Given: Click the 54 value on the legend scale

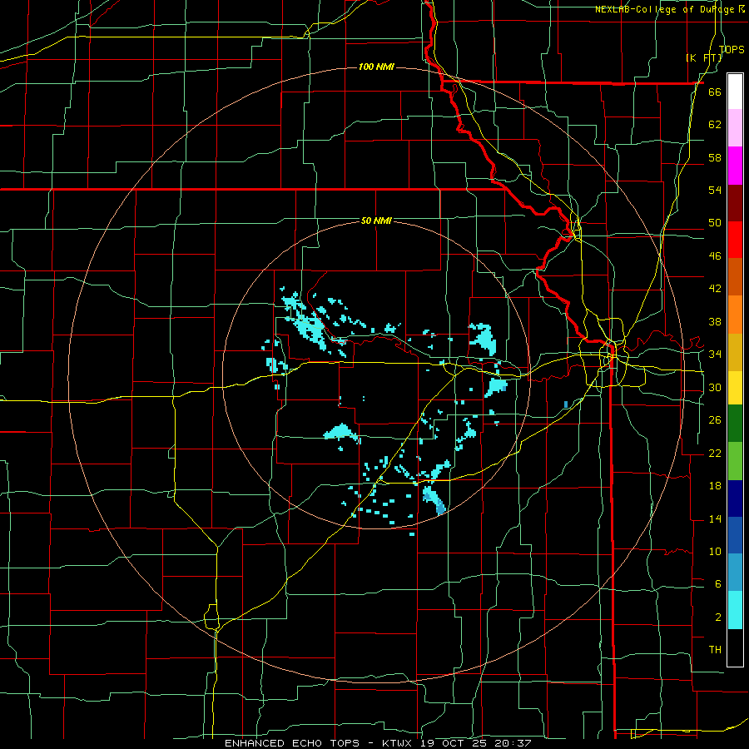Looking at the screenshot, I should click(715, 190).
